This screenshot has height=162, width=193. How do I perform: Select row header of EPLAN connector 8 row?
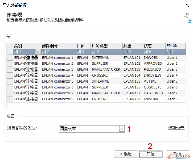point(10,99)
